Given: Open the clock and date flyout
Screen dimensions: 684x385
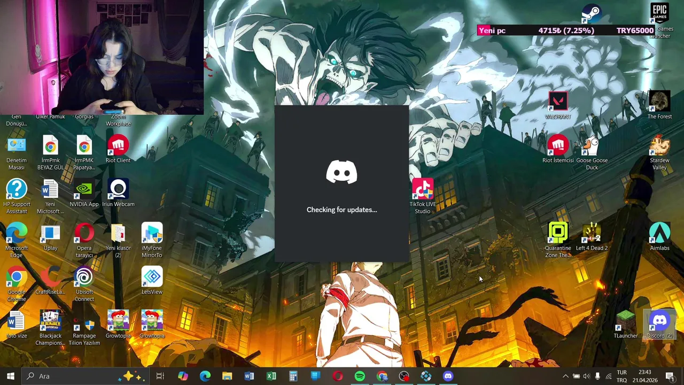Looking at the screenshot, I should [x=645, y=376].
